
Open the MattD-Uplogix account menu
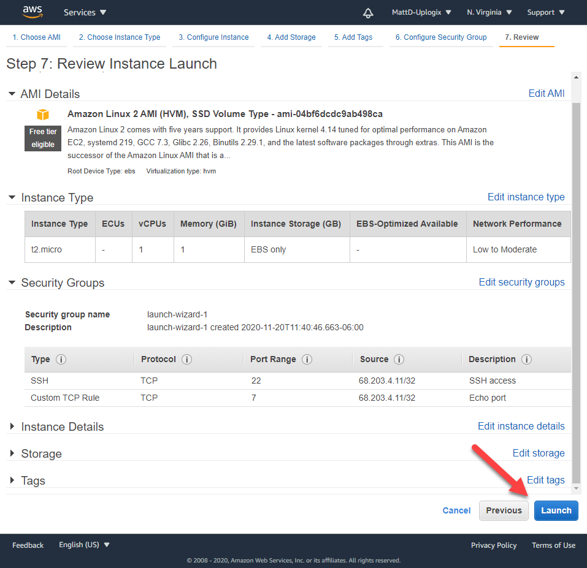[x=421, y=12]
